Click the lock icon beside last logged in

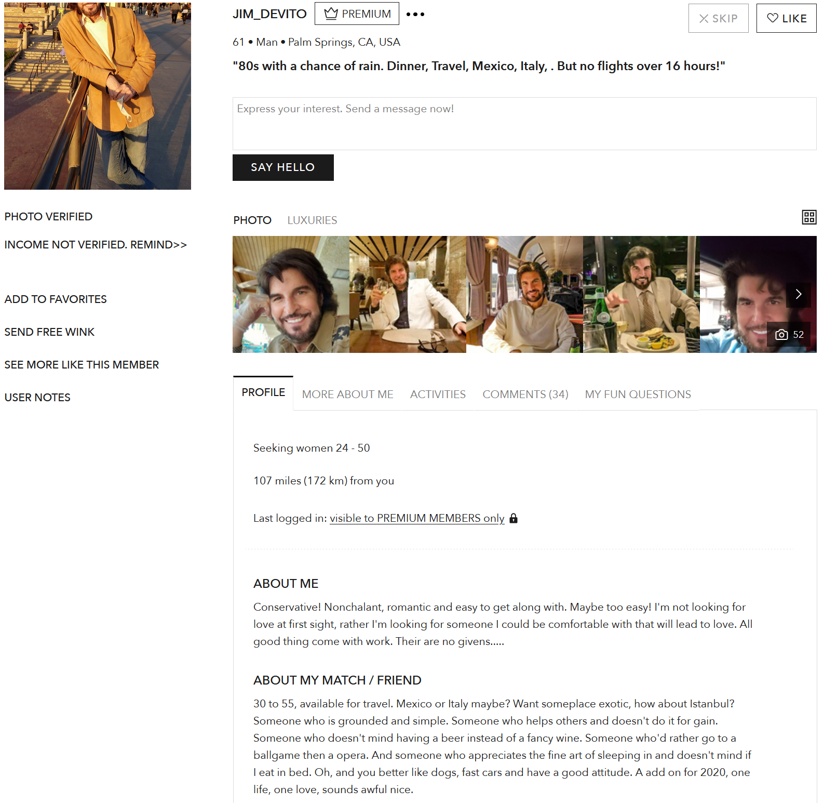coord(514,518)
